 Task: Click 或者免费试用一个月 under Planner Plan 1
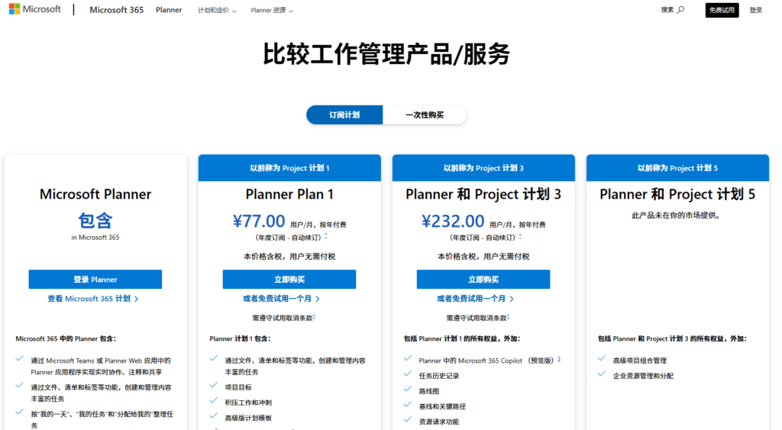coord(281,299)
